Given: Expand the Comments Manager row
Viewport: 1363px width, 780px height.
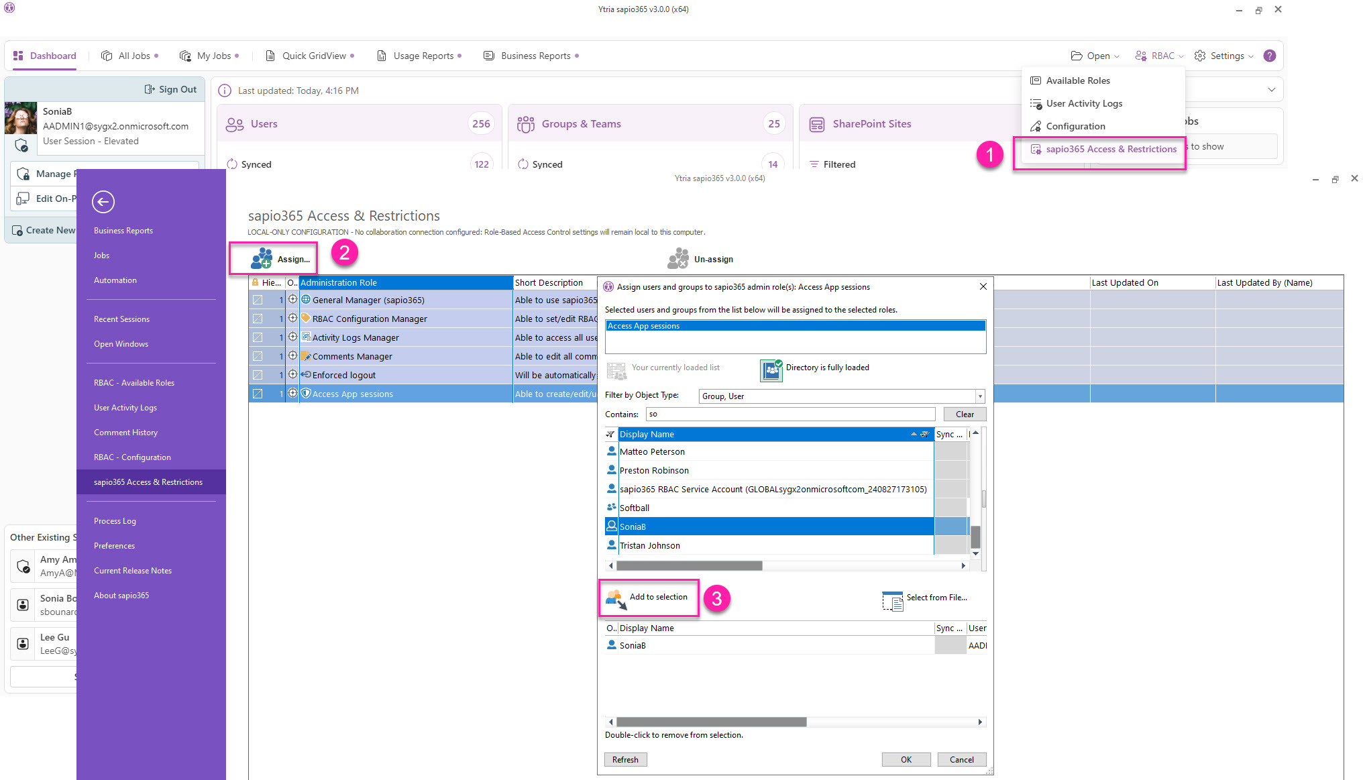Looking at the screenshot, I should (x=292, y=355).
